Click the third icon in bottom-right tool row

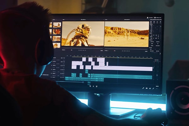[150, 89]
